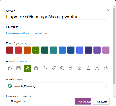Image resolution: width=116 pixels, height=106 pixels.
Task: Pick the lightbulb icon
Action: tap(71, 68)
